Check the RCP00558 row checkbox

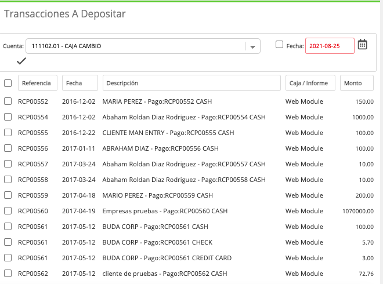coord(8,180)
